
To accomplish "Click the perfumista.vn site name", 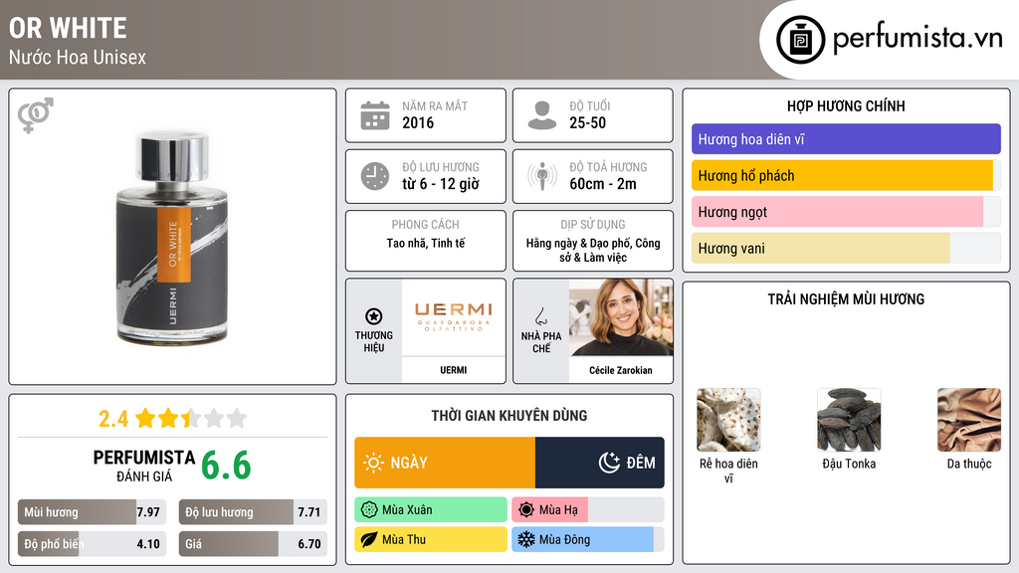I will pyautogui.click(x=917, y=39).
